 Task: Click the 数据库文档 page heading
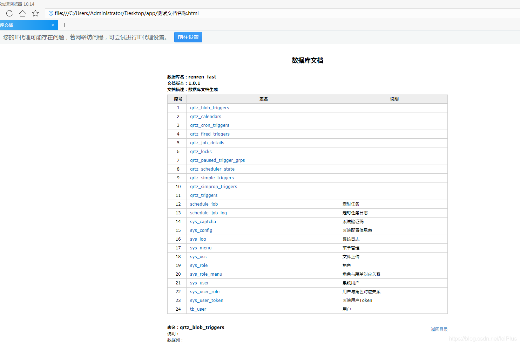(308, 61)
